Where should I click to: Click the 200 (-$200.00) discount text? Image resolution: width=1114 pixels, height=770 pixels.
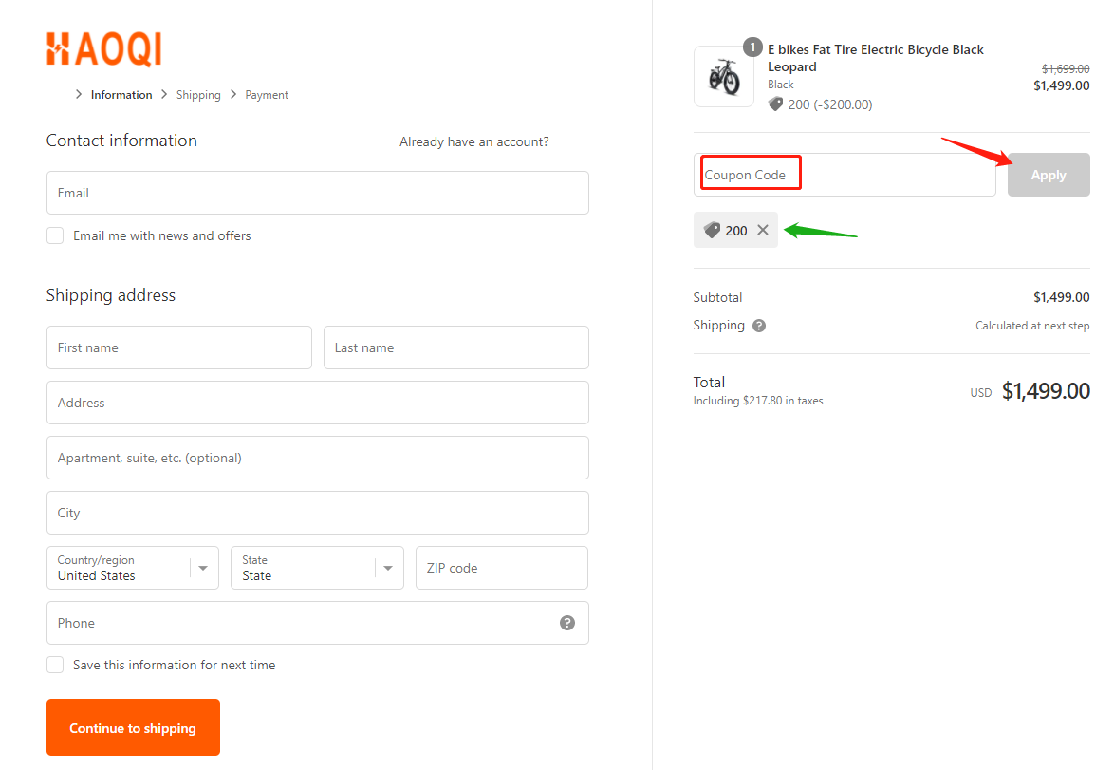(x=830, y=104)
